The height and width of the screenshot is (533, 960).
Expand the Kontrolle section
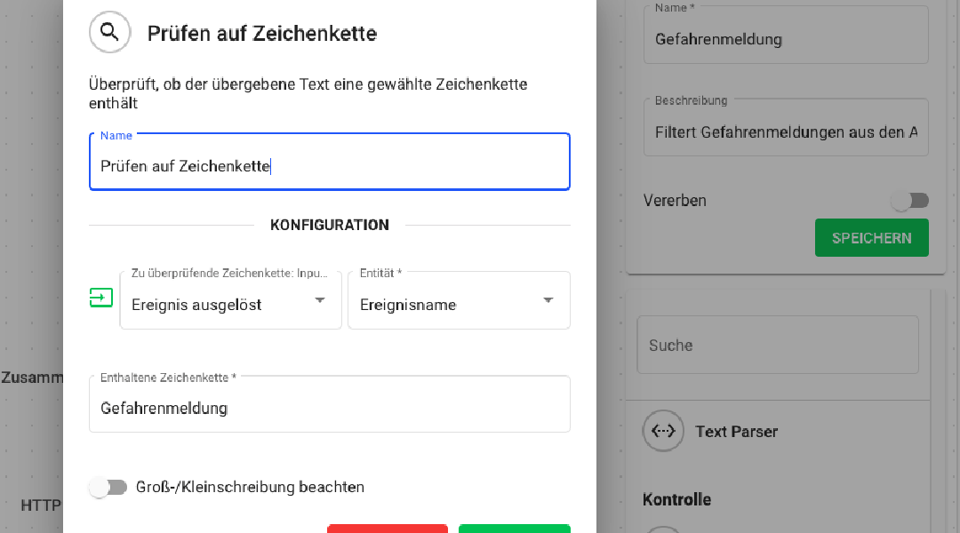point(676,499)
